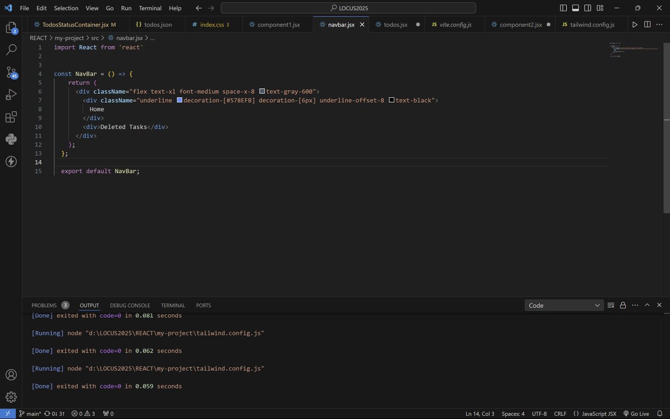Click Go Live in status bar

(x=635, y=413)
